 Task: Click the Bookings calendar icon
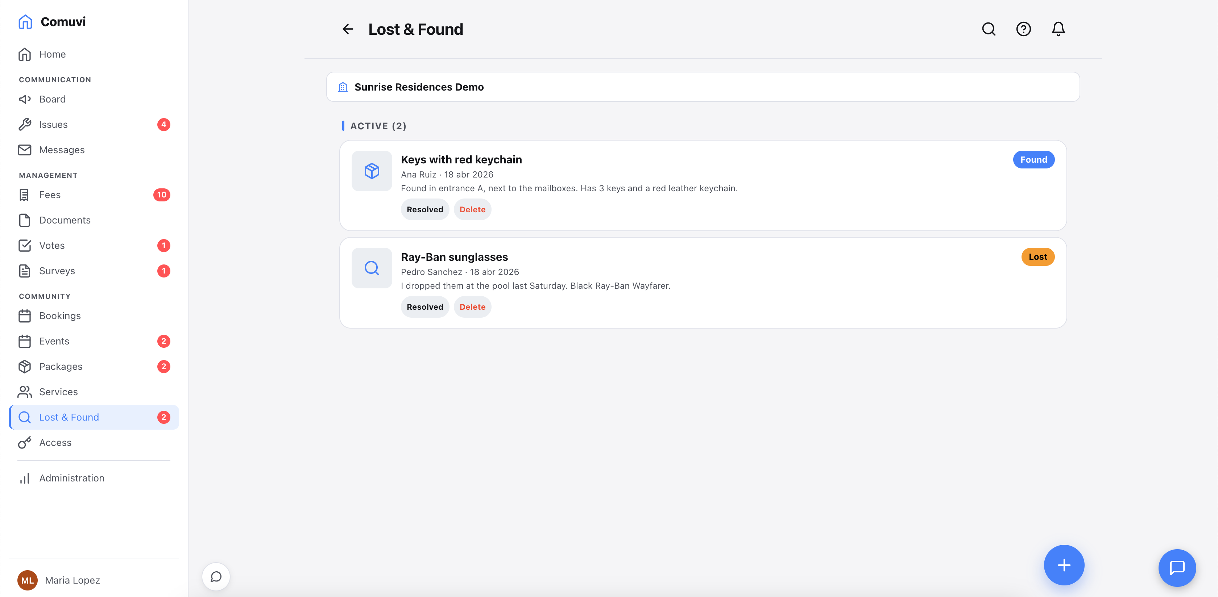point(25,316)
